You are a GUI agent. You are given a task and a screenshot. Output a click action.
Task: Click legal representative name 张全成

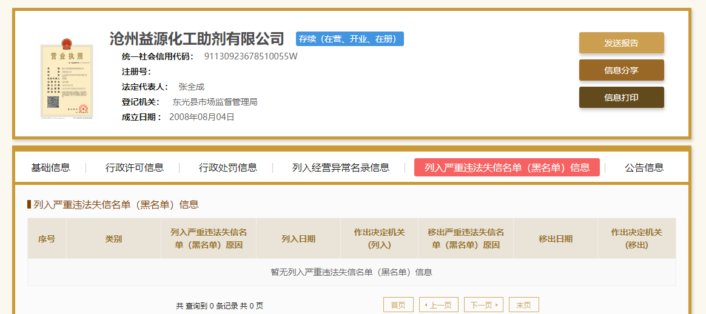(x=191, y=87)
